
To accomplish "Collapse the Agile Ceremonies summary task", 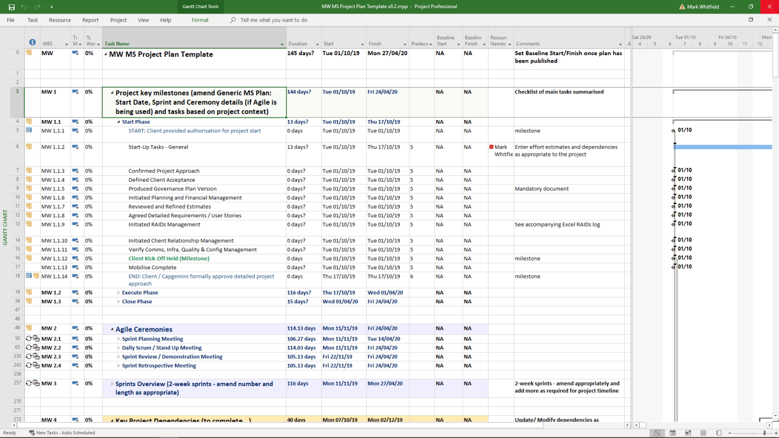I will click(111, 329).
